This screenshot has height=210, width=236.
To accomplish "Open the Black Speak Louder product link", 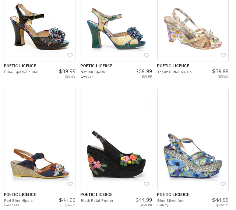I will click(x=21, y=72).
